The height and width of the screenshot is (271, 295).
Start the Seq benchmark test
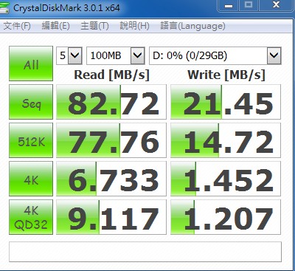[x=31, y=102]
